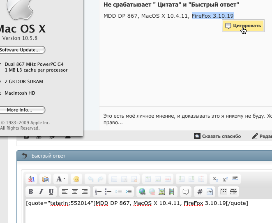Image resolution: width=272 pixels, height=223 pixels.
Task: Center align the text
Action: point(75,192)
